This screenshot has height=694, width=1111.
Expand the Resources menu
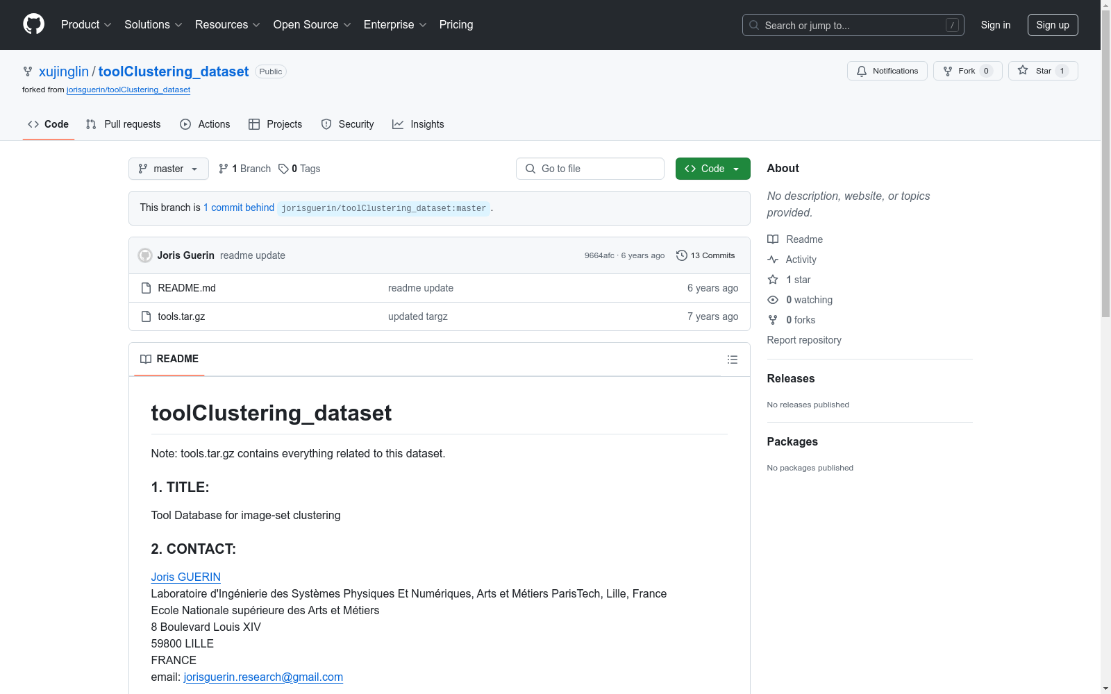[x=228, y=25]
